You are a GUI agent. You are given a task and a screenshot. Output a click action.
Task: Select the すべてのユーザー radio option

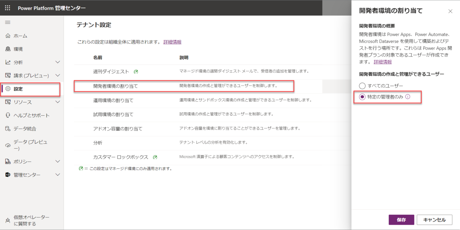tap(362, 86)
